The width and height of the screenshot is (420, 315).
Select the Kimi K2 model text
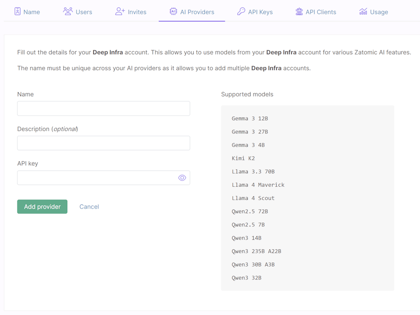(243, 158)
